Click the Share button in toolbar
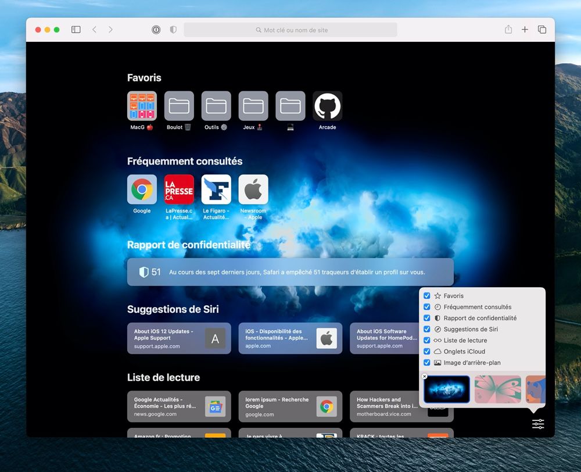This screenshot has width=581, height=472. click(x=508, y=29)
